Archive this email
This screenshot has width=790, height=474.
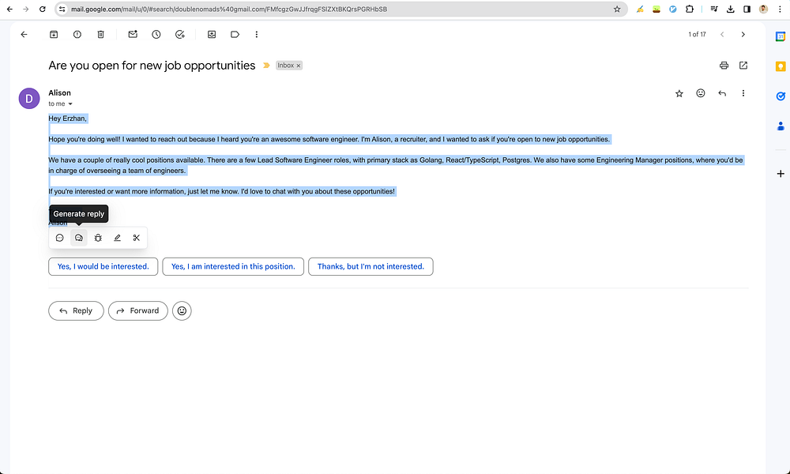click(54, 34)
